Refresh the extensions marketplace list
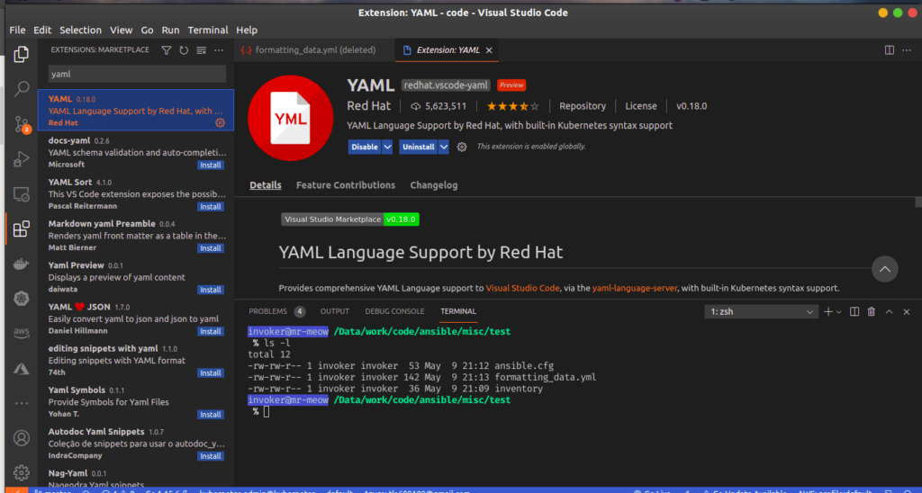Image resolution: width=922 pixels, height=493 pixels. (184, 50)
